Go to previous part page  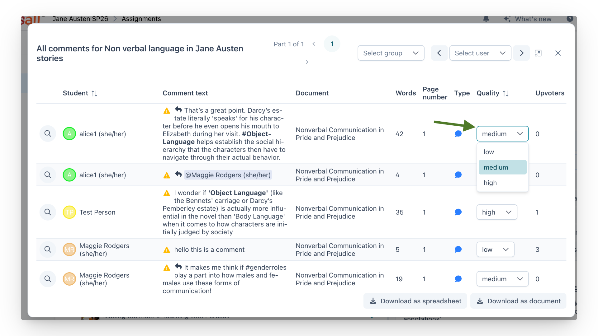pos(314,44)
